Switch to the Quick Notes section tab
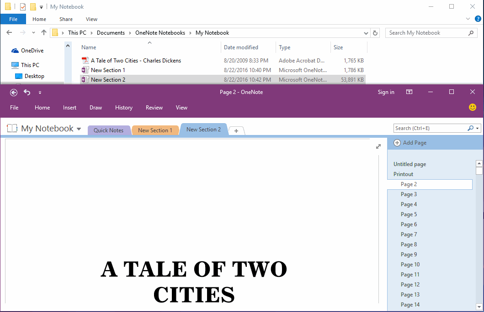This screenshot has width=484, height=312. [x=109, y=130]
